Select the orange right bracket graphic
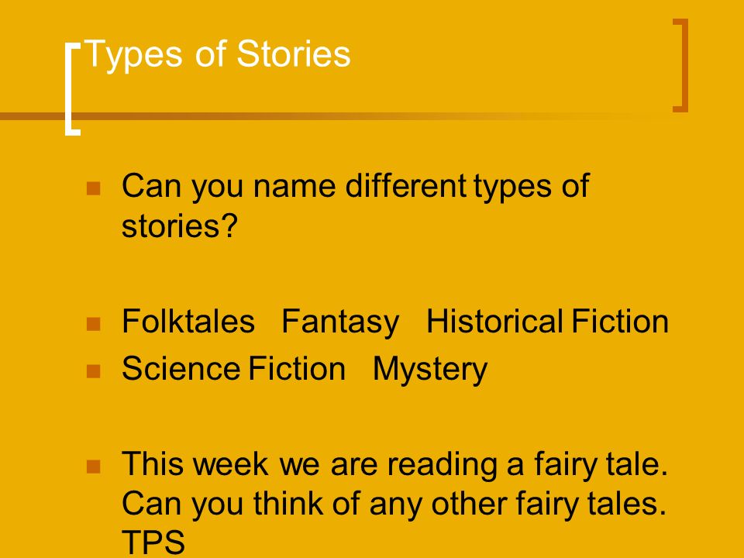 (681, 65)
